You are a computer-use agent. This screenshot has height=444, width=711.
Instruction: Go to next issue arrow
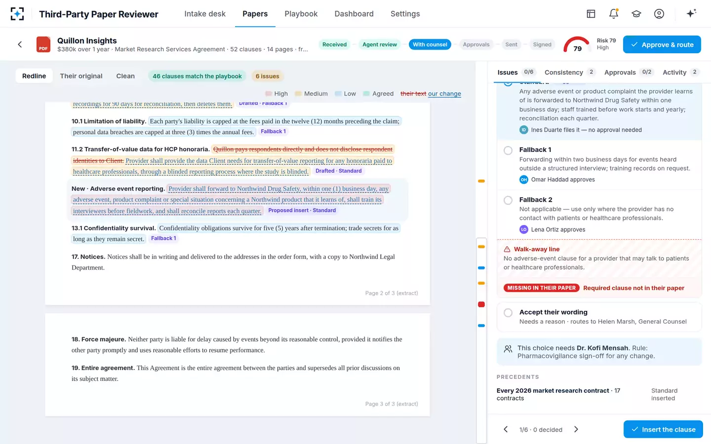pos(576,429)
